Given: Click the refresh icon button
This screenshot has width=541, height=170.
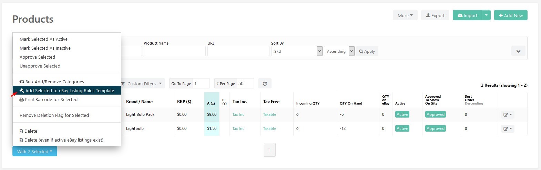Looking at the screenshot, I should coord(265,84).
